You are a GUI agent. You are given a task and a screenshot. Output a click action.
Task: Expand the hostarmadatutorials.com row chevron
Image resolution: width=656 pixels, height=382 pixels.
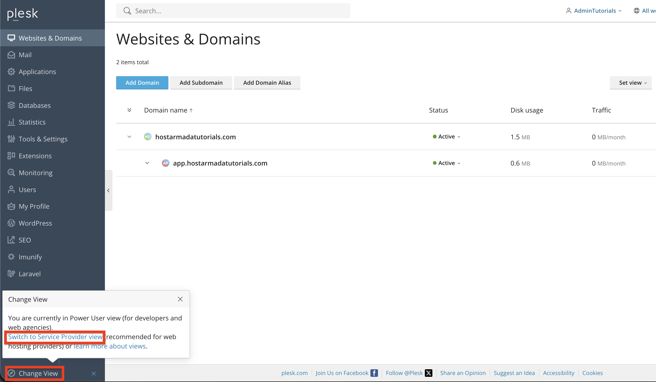[129, 137]
